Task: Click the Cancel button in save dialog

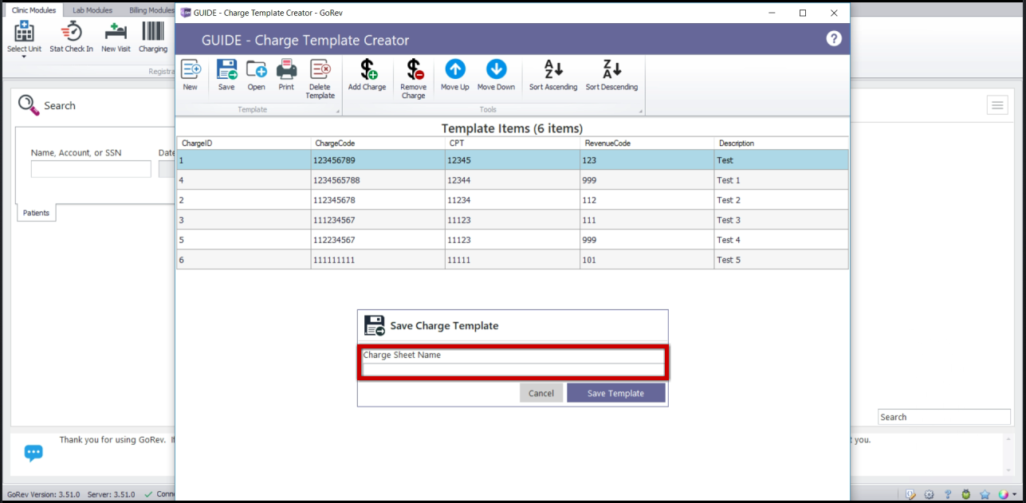Action: click(x=541, y=393)
